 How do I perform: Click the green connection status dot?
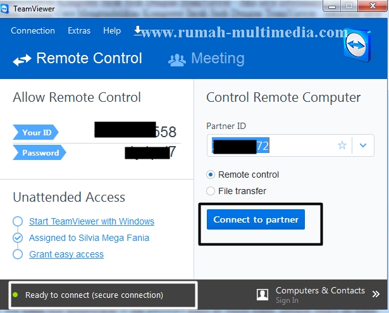[15, 295]
